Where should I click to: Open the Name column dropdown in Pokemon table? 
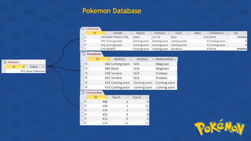(x=43, y=66)
